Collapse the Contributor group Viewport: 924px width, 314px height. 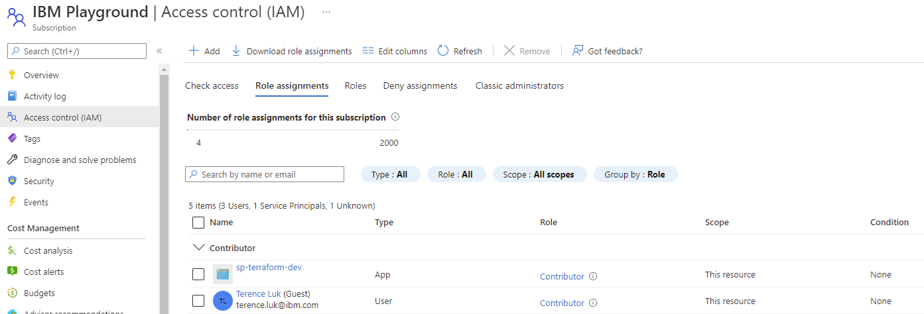click(x=198, y=248)
